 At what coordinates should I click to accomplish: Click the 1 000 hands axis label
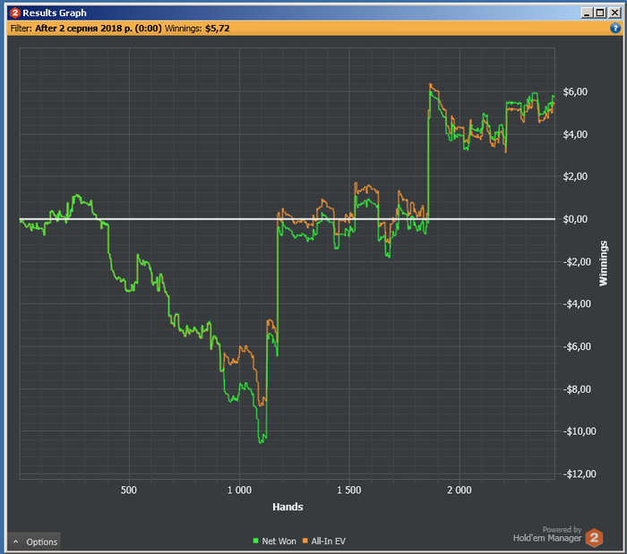pyautogui.click(x=239, y=490)
